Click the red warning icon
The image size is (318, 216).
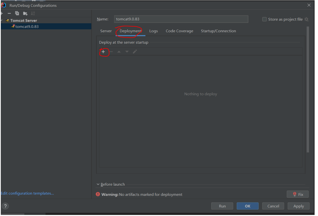[x=98, y=194]
